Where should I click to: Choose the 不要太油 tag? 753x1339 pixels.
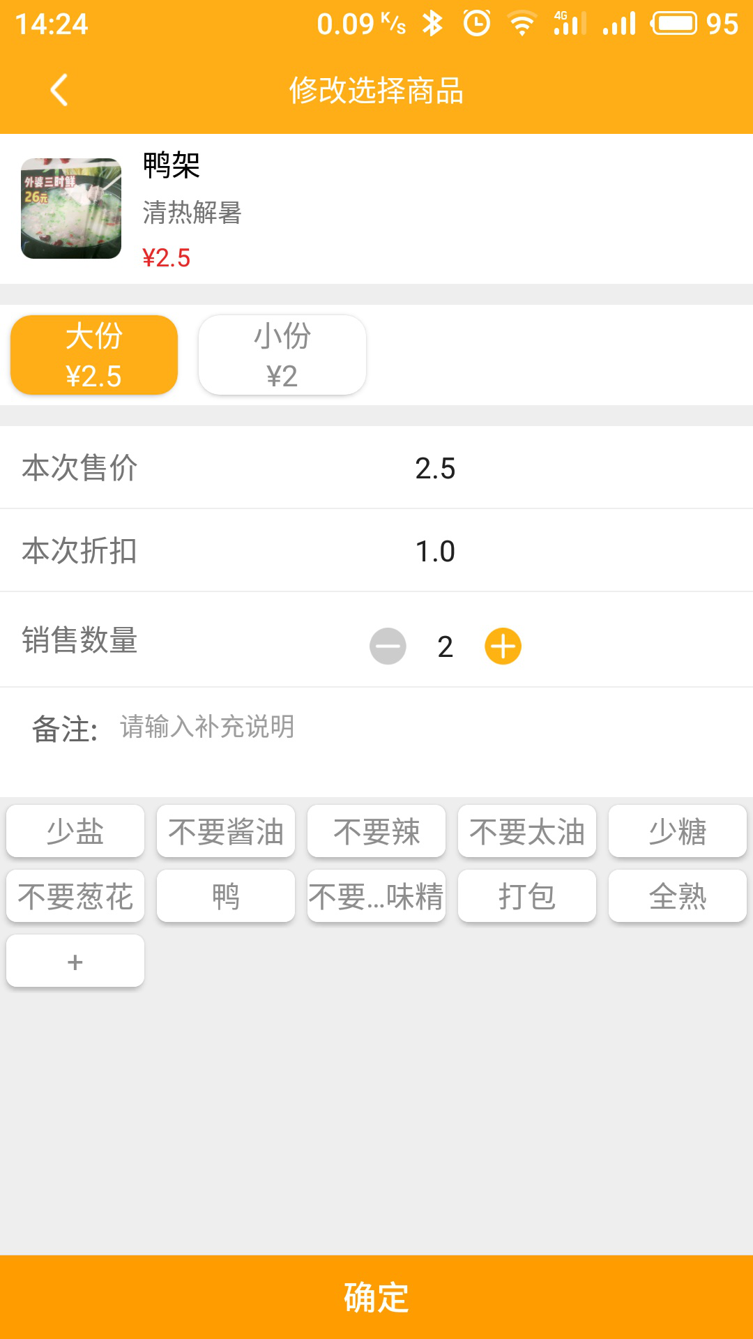click(x=527, y=831)
